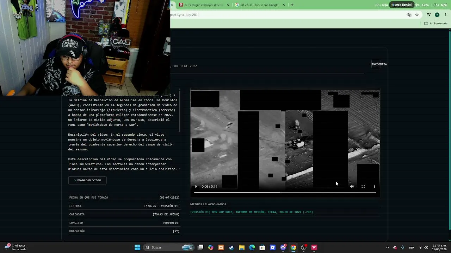Click the Download Video button
The image size is (451, 253).
(87, 180)
